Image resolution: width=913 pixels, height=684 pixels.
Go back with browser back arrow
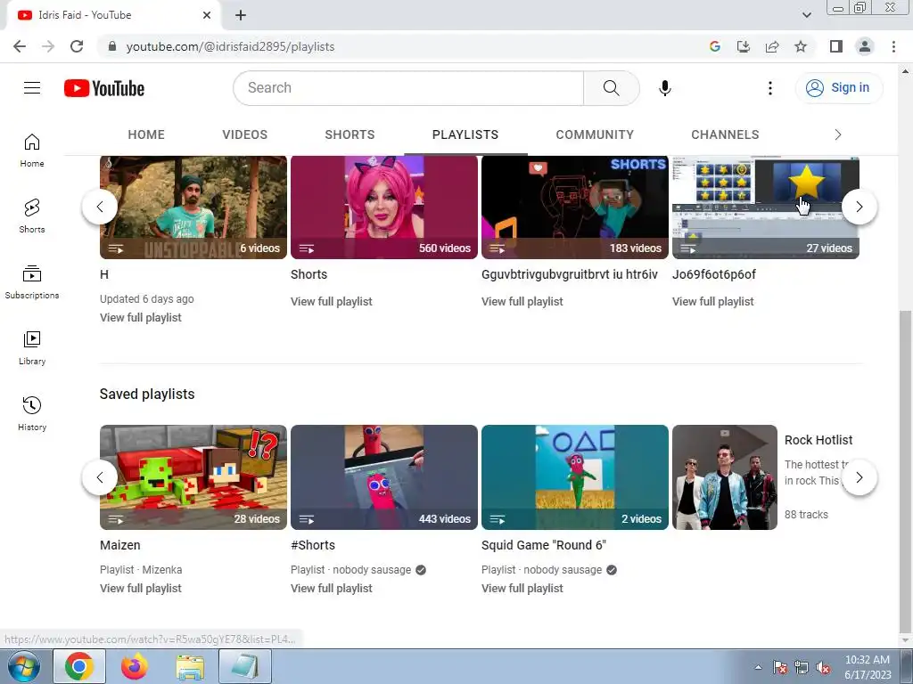click(x=20, y=46)
